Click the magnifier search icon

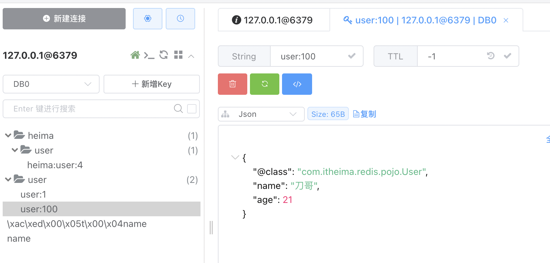pos(178,108)
